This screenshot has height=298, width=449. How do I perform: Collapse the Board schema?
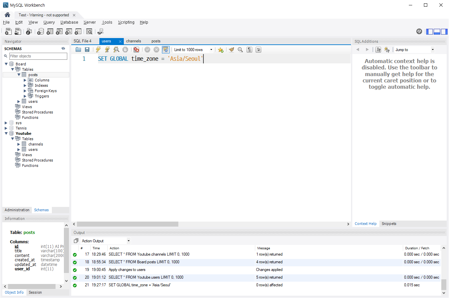tap(6, 64)
